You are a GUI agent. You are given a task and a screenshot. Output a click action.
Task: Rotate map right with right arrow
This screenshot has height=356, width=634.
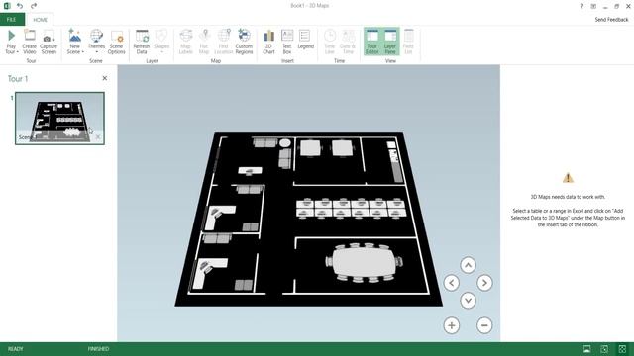pos(484,283)
